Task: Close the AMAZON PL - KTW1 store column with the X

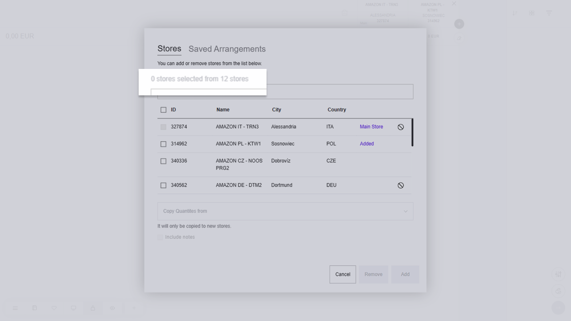Action: pyautogui.click(x=454, y=4)
